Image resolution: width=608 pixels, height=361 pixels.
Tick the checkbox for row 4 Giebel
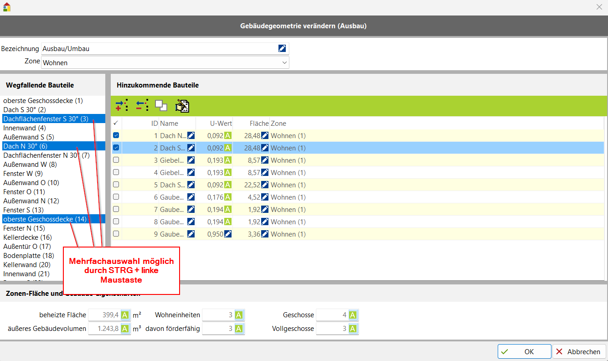pyautogui.click(x=116, y=172)
